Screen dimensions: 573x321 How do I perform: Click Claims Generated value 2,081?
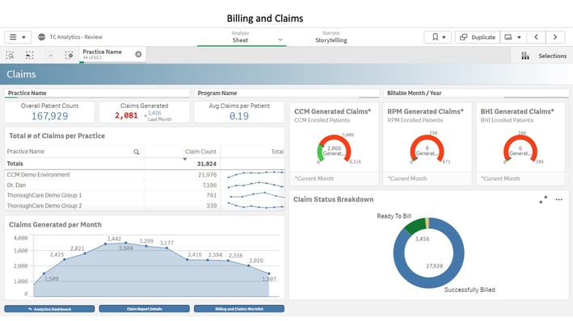(x=126, y=115)
